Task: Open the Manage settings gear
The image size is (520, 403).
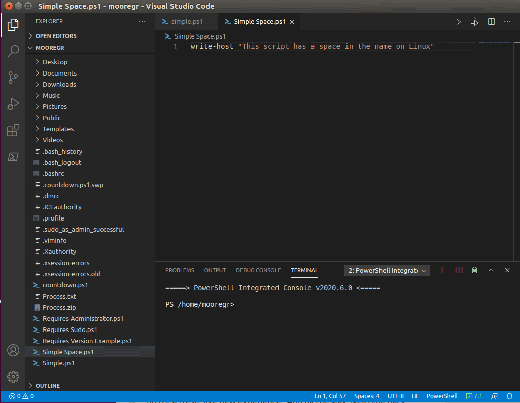Action: [13, 377]
